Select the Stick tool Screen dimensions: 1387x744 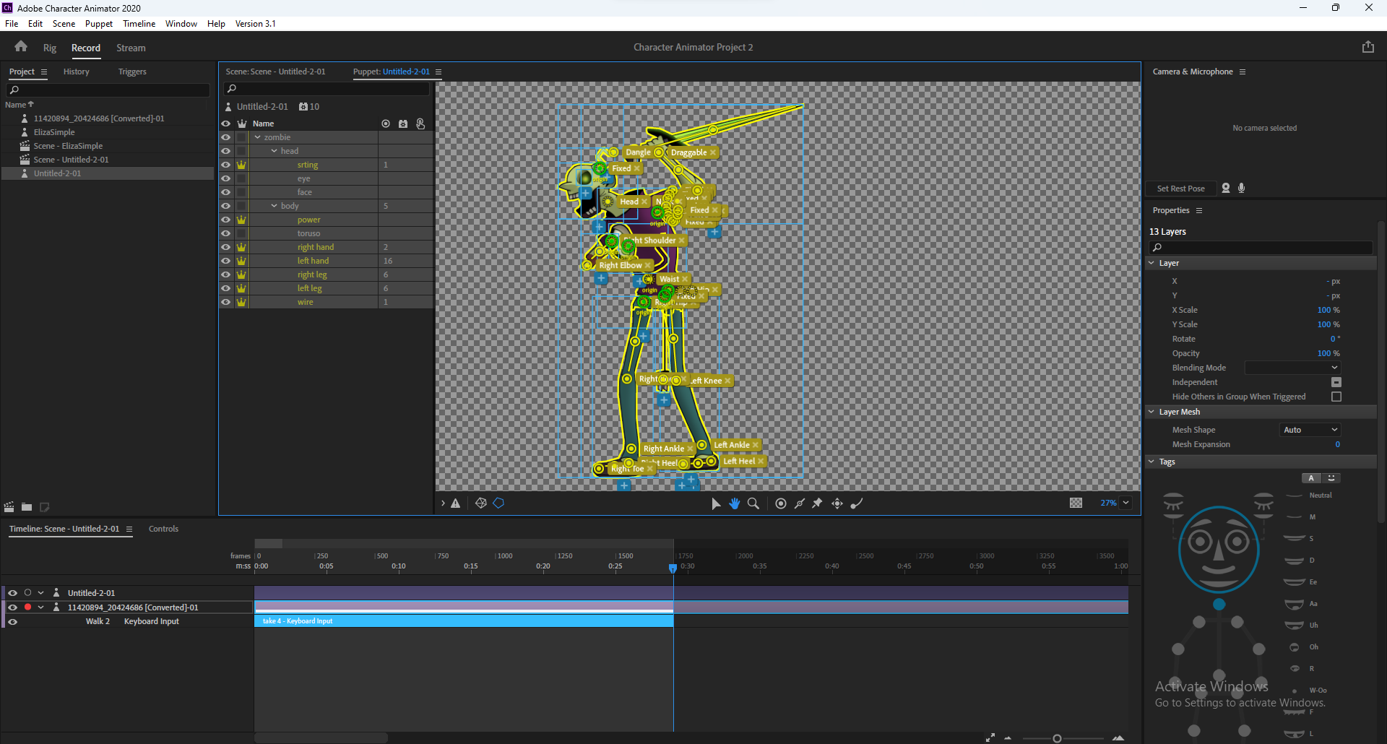click(x=800, y=503)
